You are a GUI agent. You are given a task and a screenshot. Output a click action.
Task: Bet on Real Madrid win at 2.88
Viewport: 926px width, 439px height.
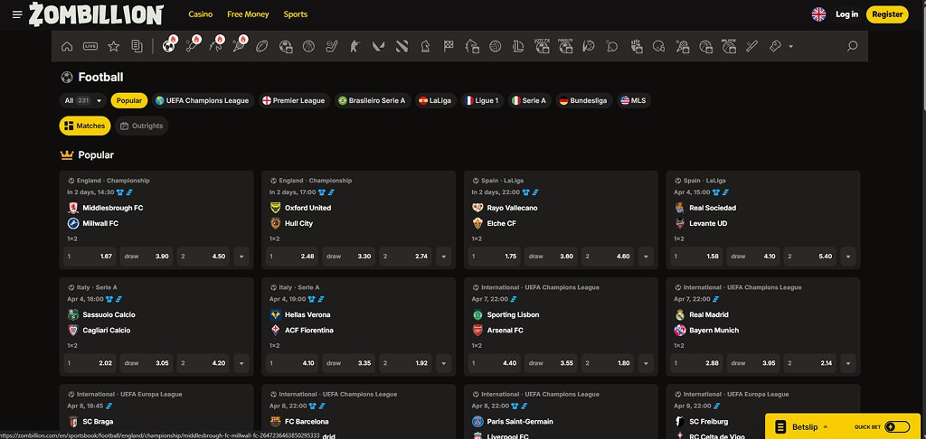coord(696,363)
